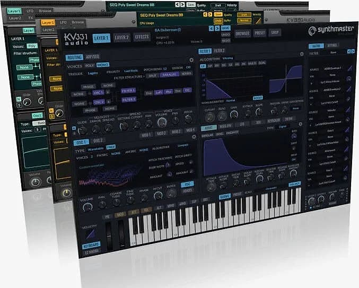Go to previous preset arrow in front window

point(211,29)
